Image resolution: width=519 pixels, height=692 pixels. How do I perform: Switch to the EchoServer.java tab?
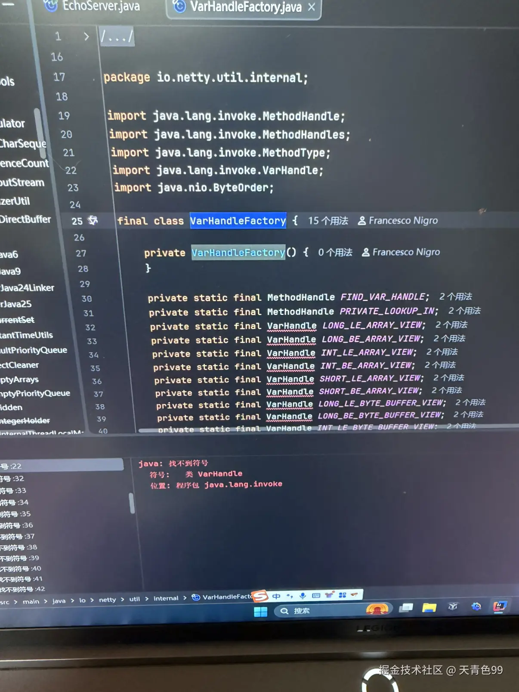pos(101,6)
